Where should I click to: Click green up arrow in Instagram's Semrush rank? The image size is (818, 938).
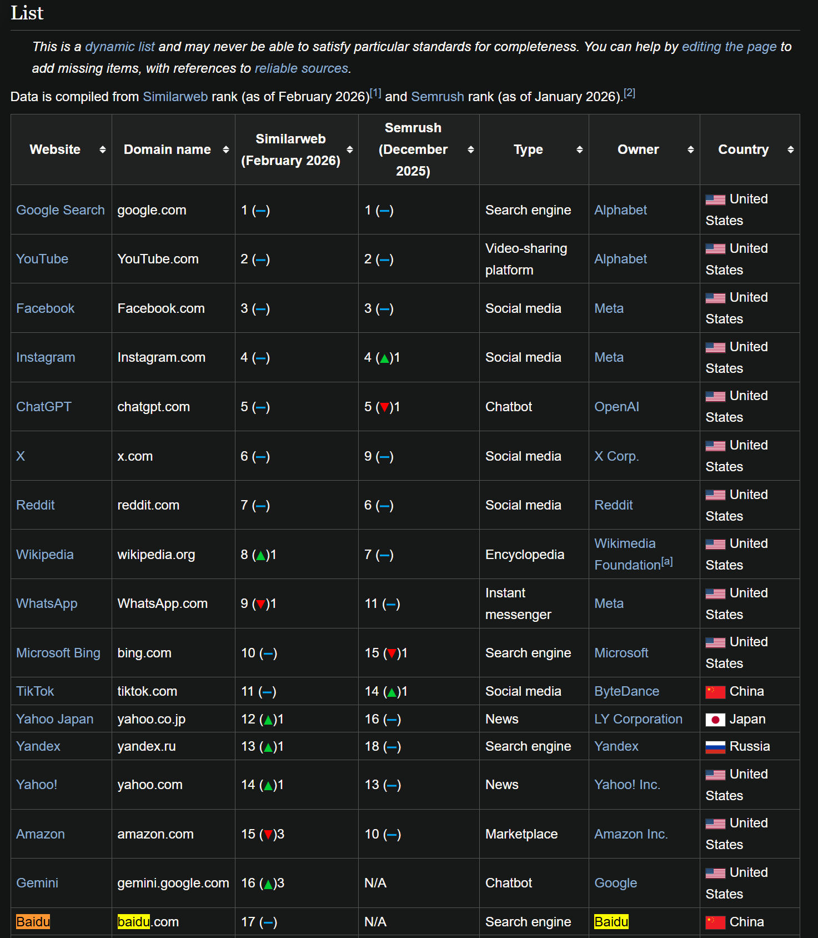[x=384, y=358]
